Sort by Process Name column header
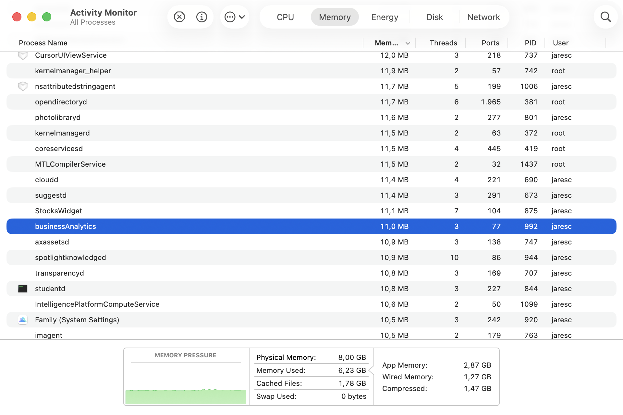 pos(43,43)
